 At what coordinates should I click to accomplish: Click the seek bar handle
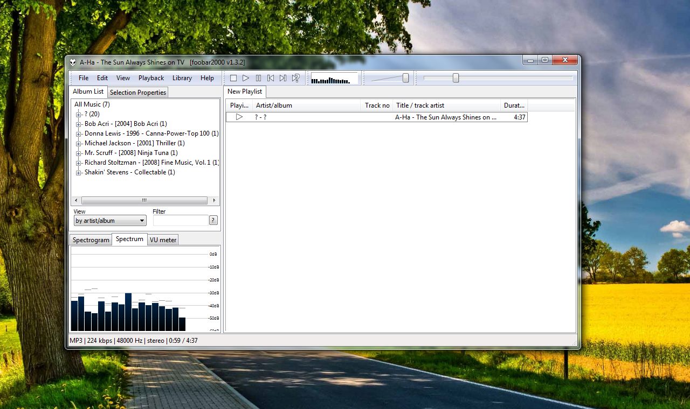pyautogui.click(x=456, y=78)
